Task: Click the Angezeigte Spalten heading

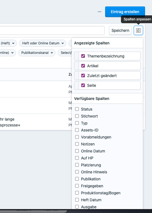Action: coord(92,43)
